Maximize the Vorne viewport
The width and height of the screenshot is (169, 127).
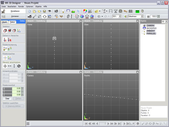81,21
